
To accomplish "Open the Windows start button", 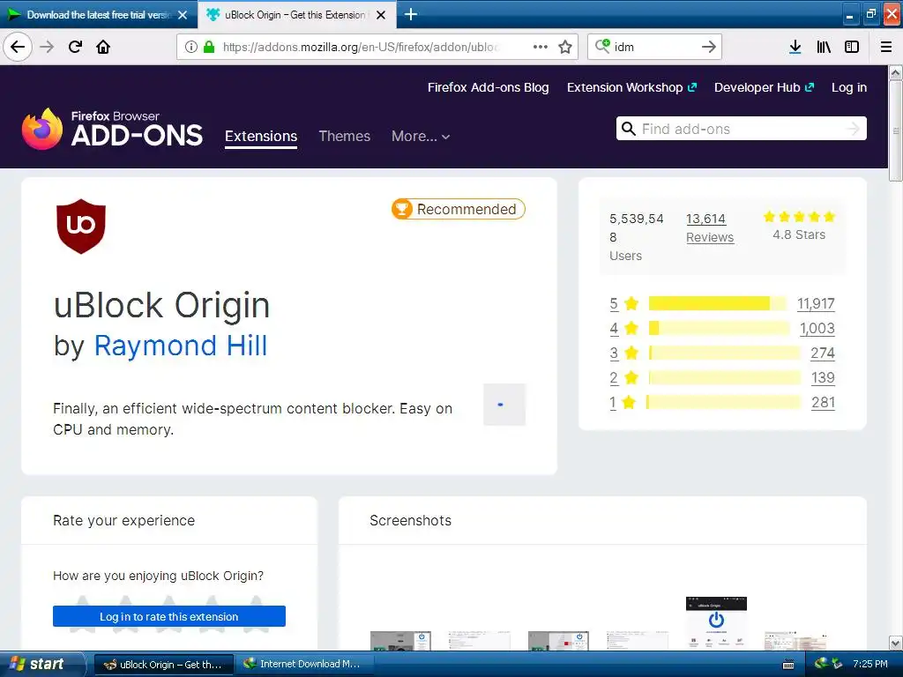I will click(41, 665).
